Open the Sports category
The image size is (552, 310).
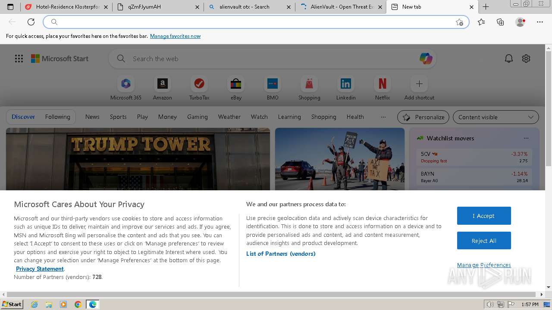tap(118, 117)
